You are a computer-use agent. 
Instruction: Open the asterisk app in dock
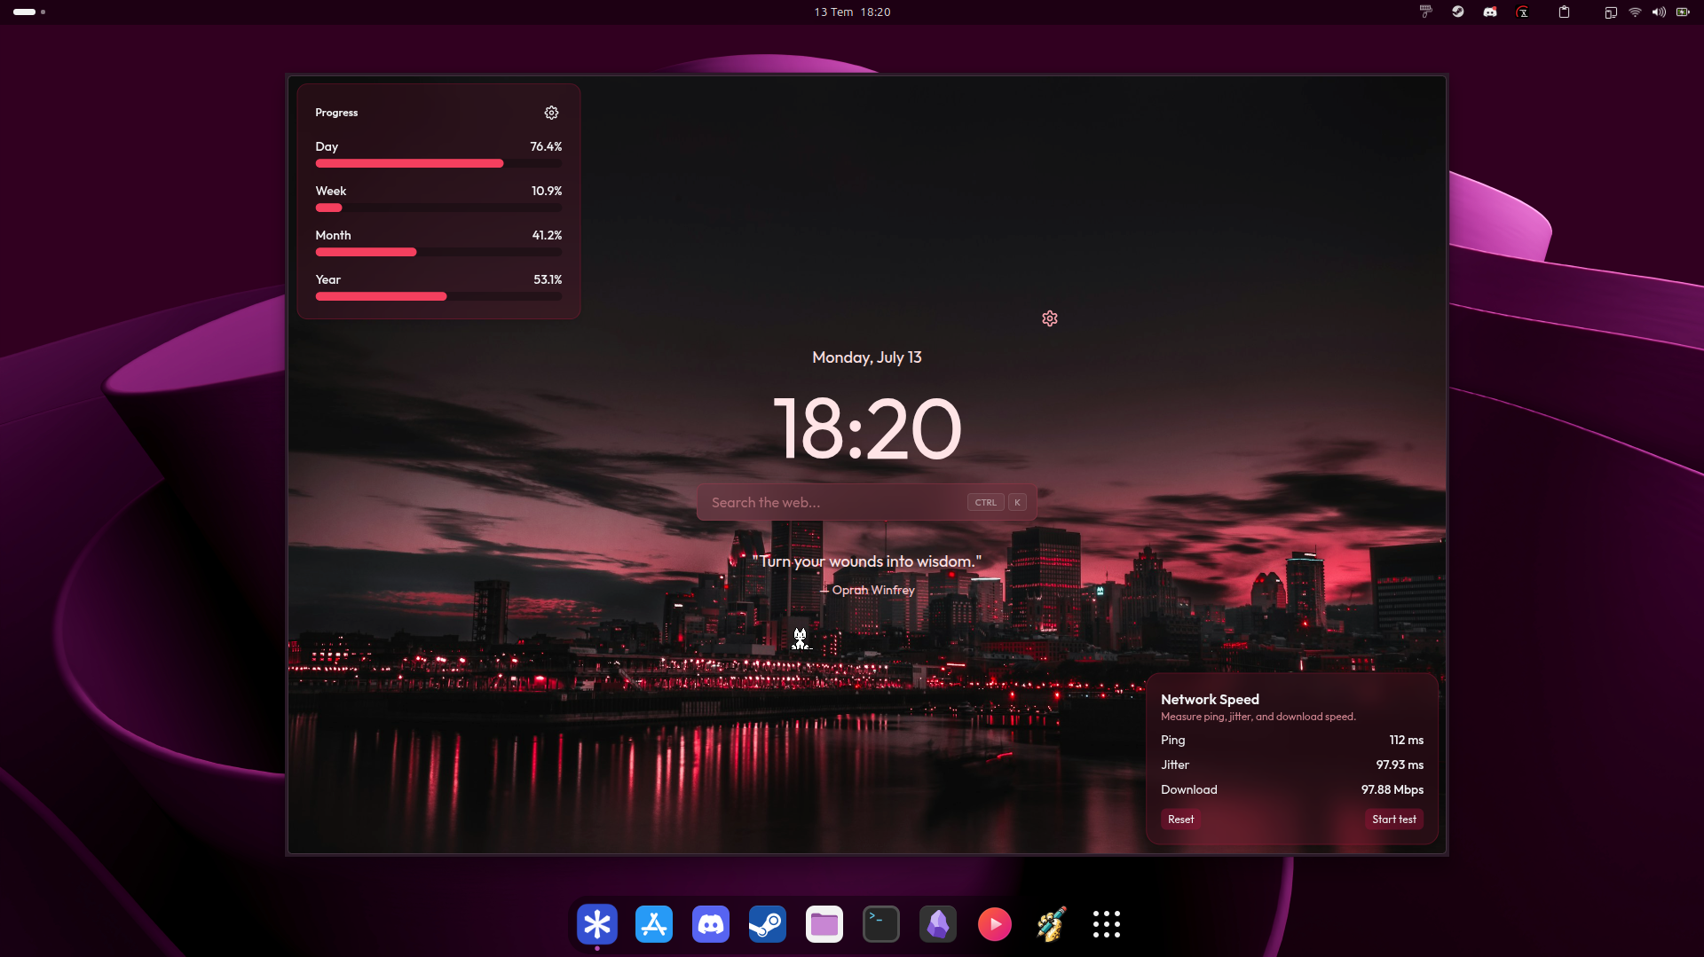(597, 924)
